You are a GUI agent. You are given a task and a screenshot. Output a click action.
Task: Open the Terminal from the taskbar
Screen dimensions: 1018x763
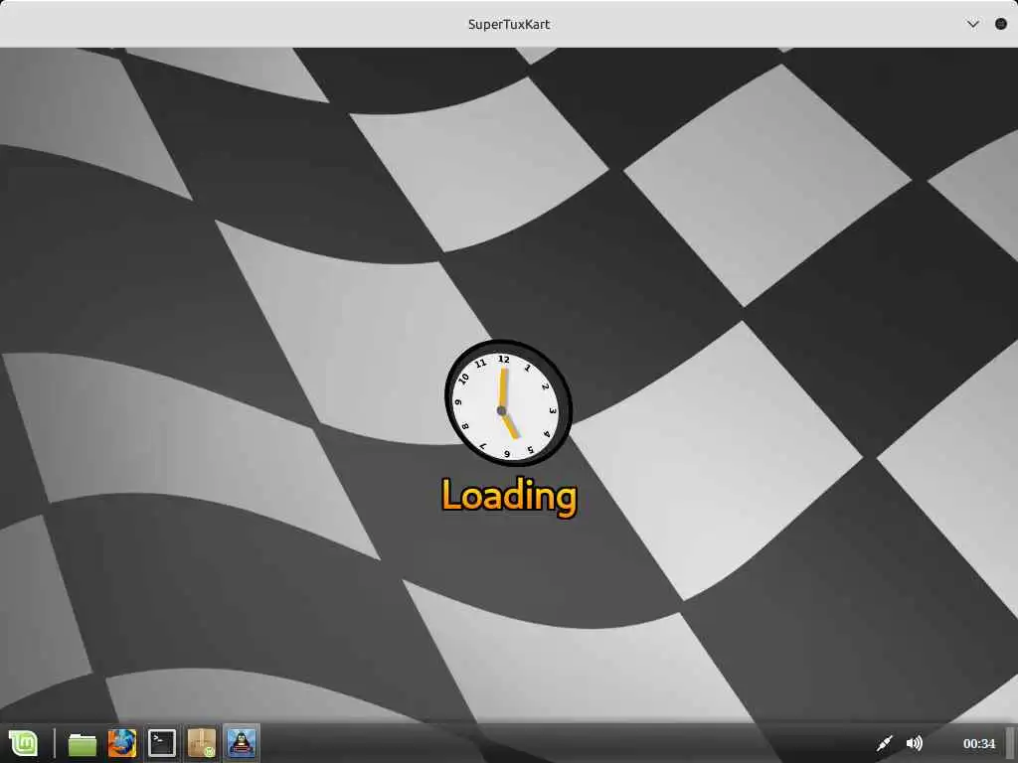(x=162, y=743)
